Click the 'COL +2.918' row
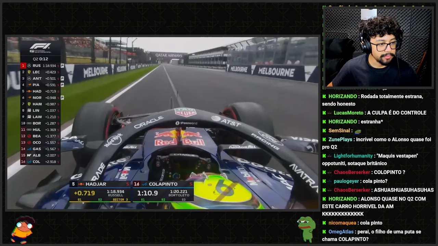 coord(40,162)
